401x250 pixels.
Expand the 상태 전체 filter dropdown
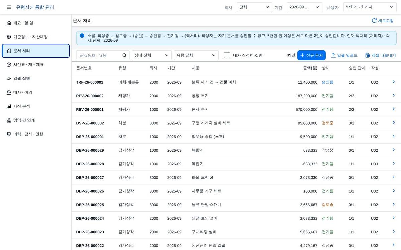152,55
